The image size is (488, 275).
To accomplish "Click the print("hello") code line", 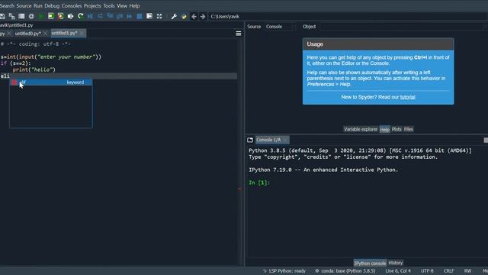I will point(34,70).
